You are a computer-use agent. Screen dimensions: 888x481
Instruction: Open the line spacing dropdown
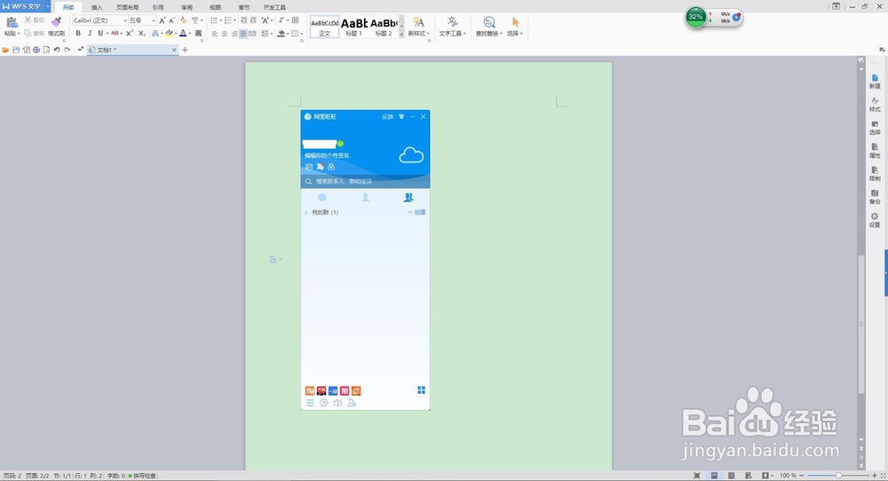coord(266,34)
